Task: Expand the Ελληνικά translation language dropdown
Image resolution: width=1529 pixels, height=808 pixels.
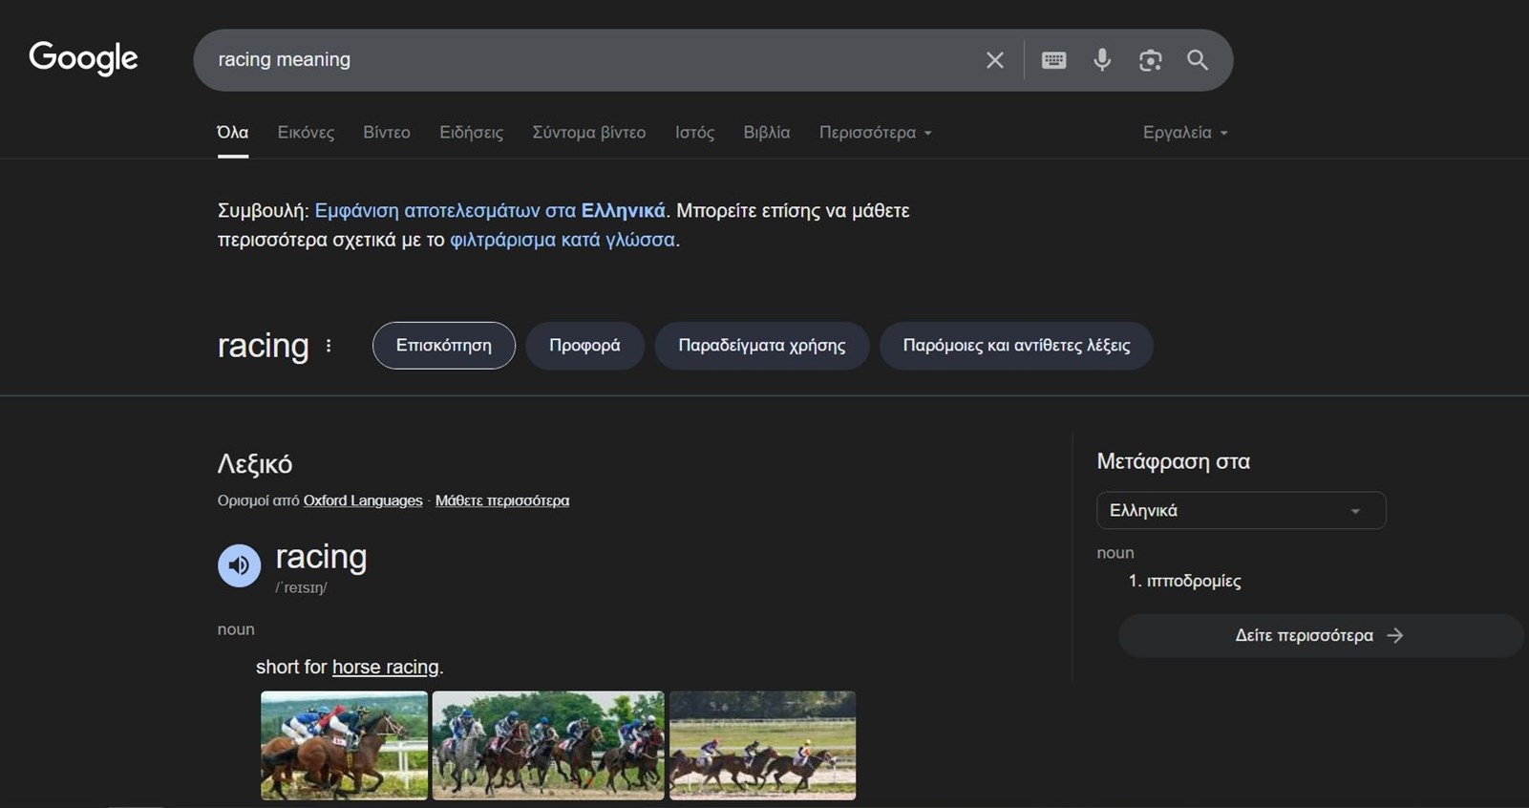Action: point(1241,511)
